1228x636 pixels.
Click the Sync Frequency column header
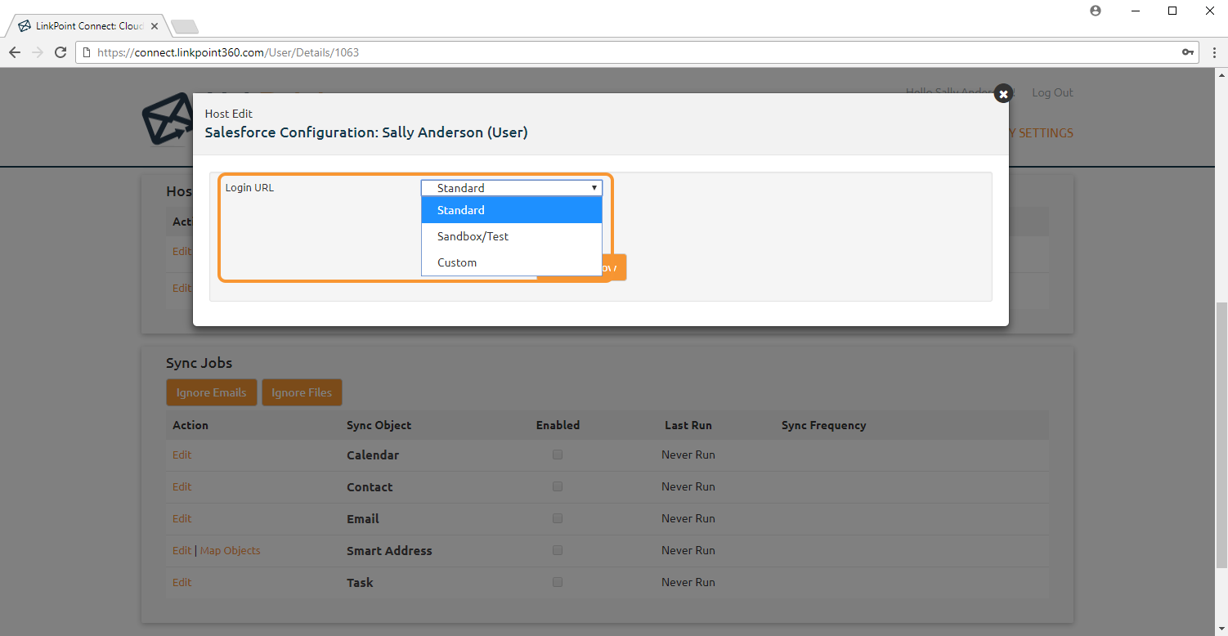point(823,425)
